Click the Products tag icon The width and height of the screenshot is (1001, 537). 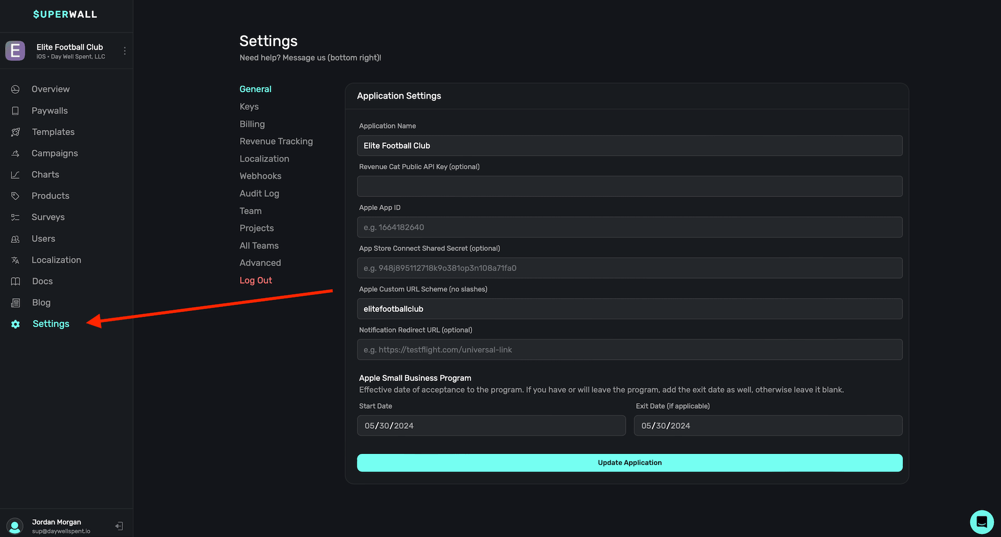click(x=16, y=196)
